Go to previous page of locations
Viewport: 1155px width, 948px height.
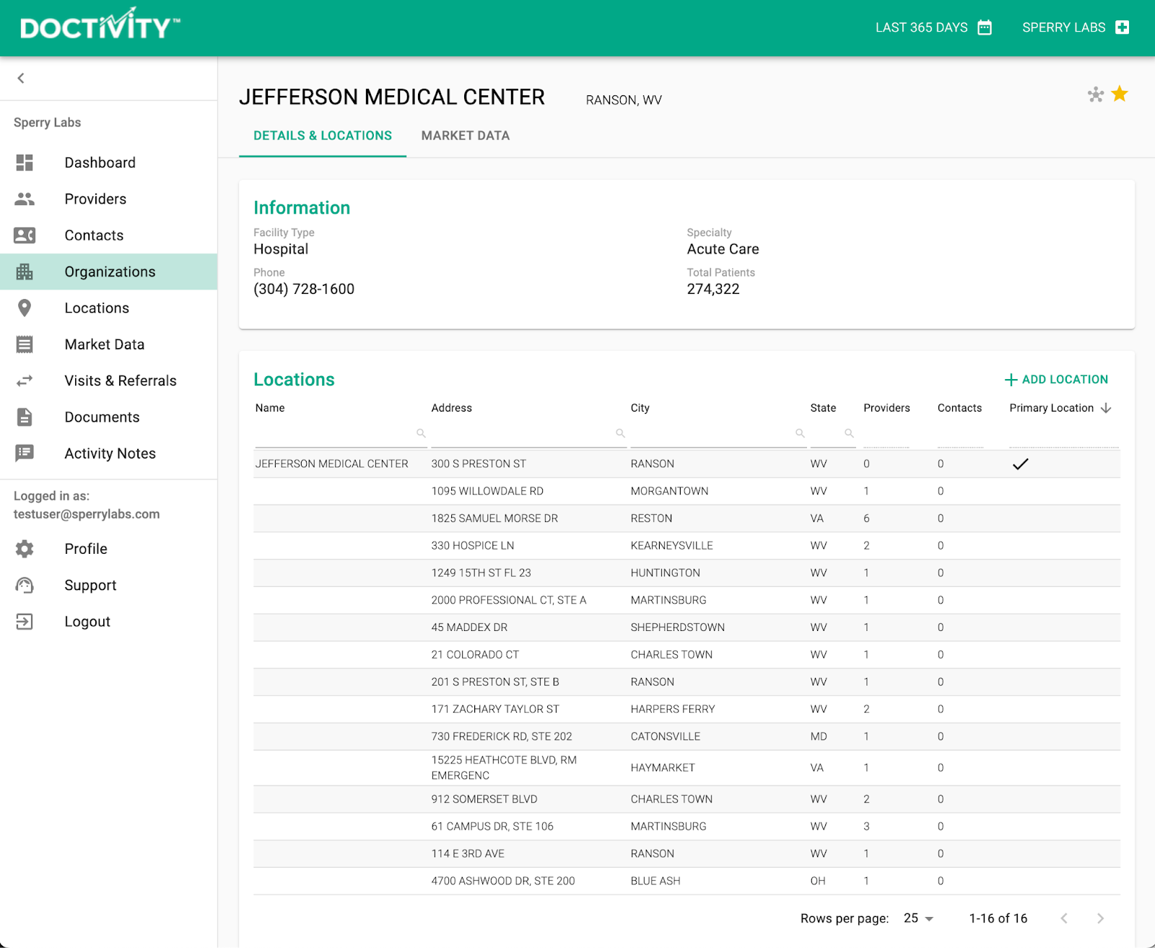click(1064, 918)
